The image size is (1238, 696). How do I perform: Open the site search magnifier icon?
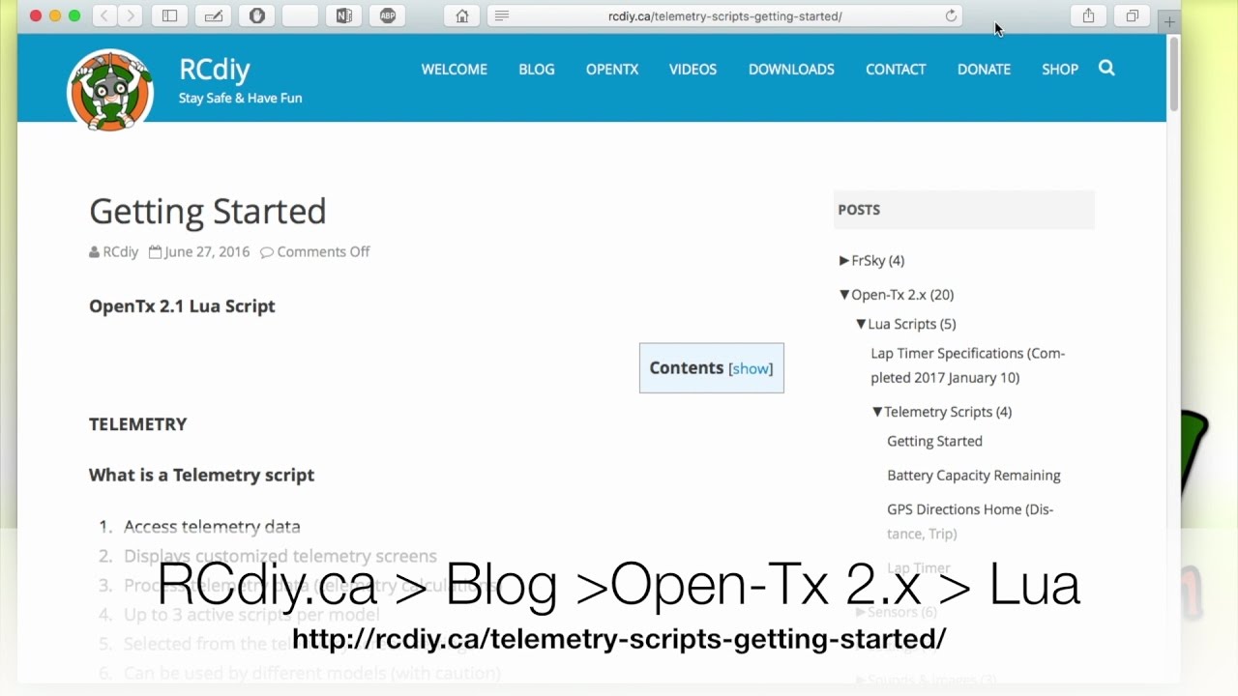pos(1106,68)
